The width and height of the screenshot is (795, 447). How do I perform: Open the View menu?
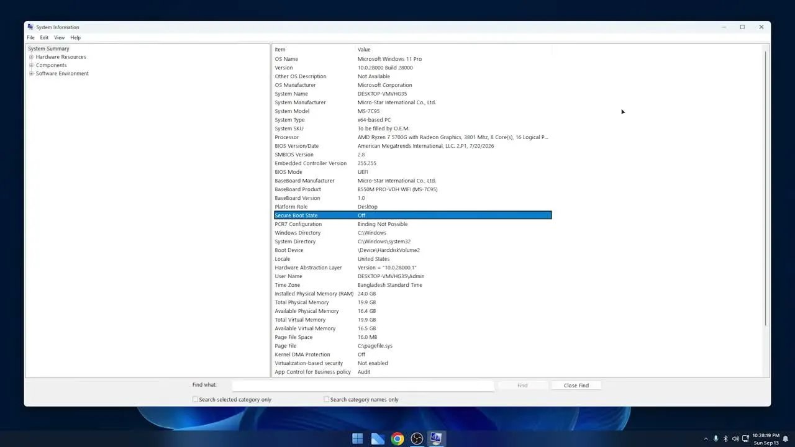click(x=59, y=38)
